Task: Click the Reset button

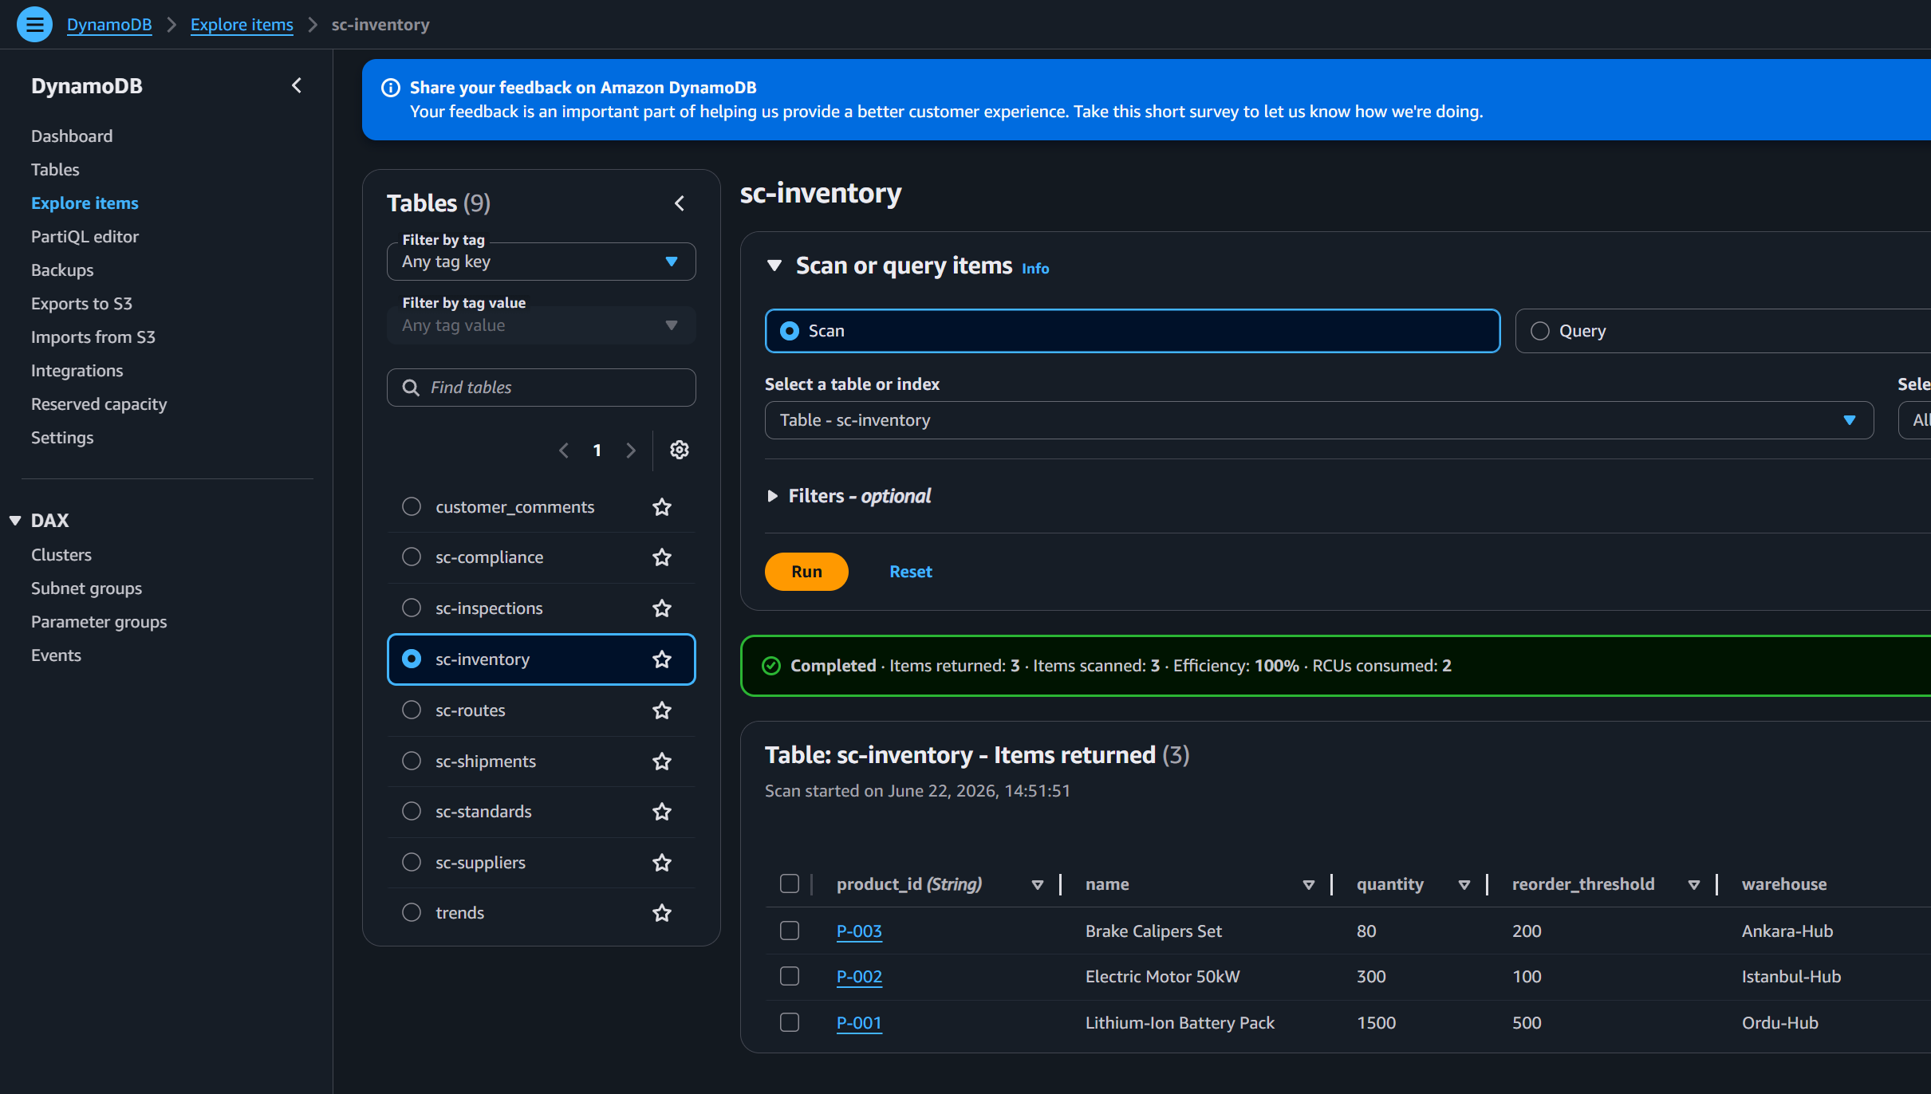Action: pos(911,573)
